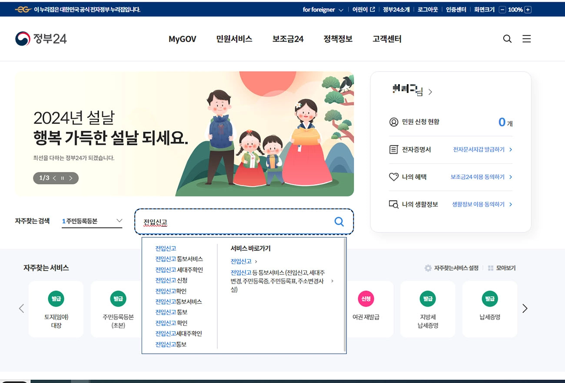Image resolution: width=565 pixels, height=383 pixels.
Task: Click the 자주찾는서비스 설정 gear icon
Action: pos(428,268)
